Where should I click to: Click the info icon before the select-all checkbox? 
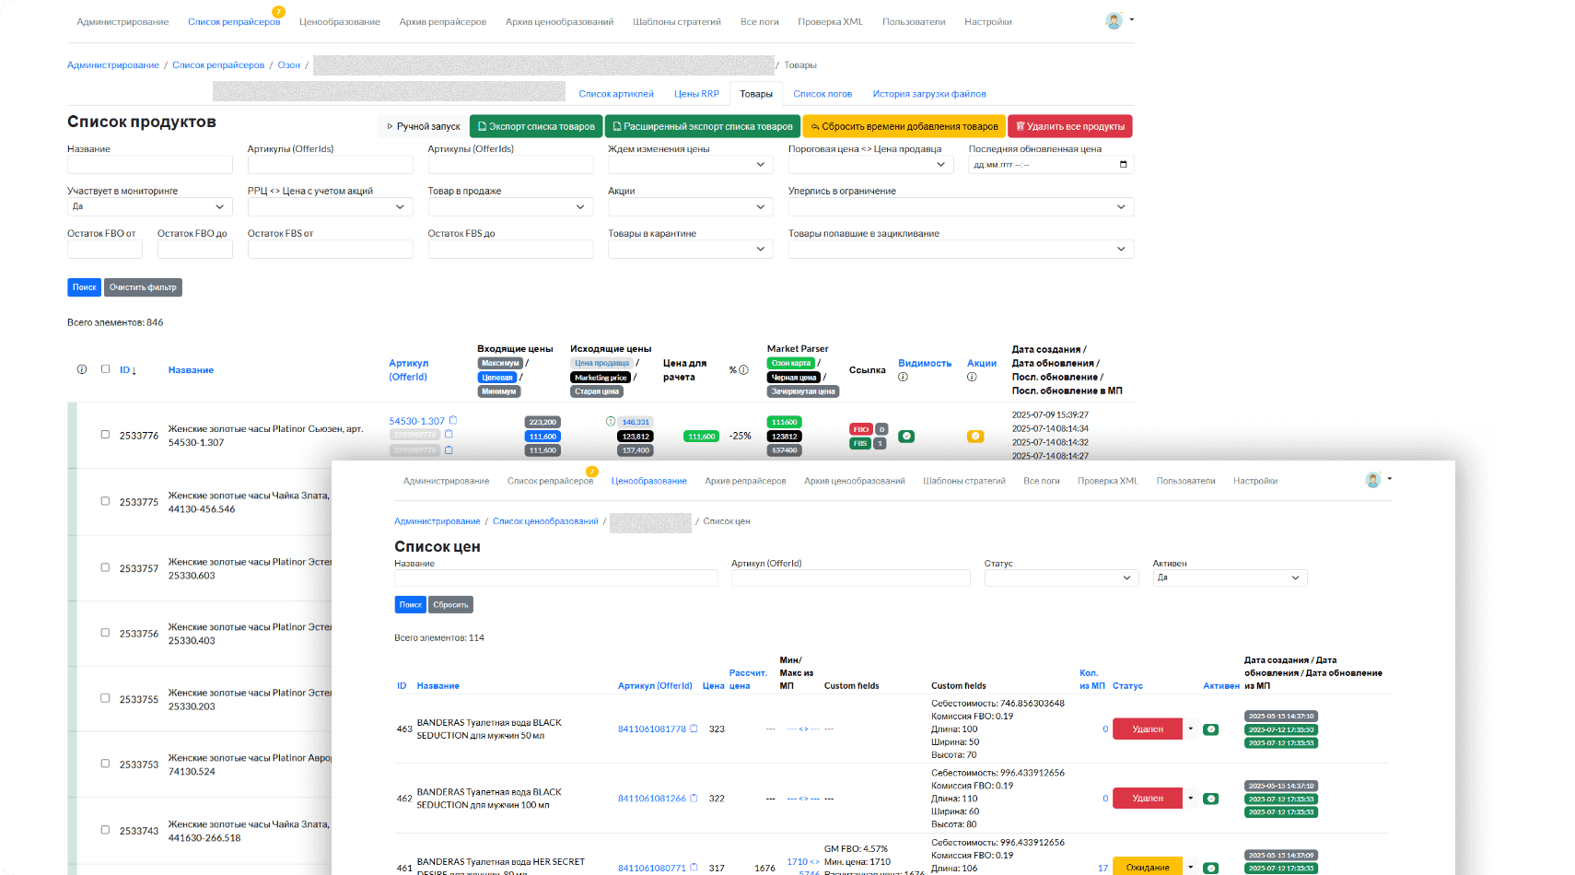[82, 369]
